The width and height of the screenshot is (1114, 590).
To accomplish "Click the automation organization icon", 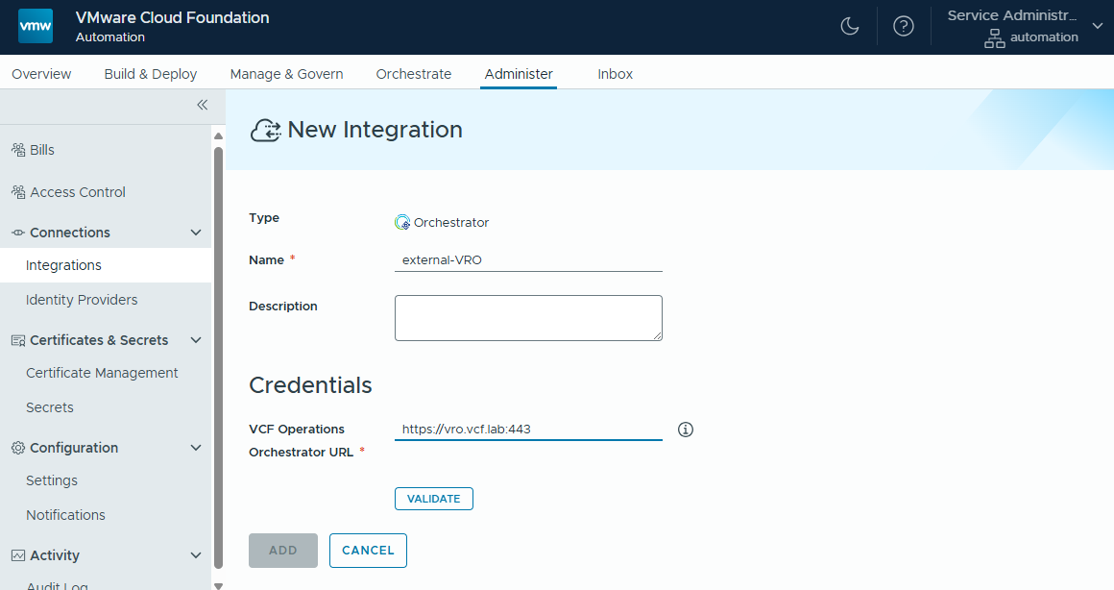I will [x=995, y=38].
